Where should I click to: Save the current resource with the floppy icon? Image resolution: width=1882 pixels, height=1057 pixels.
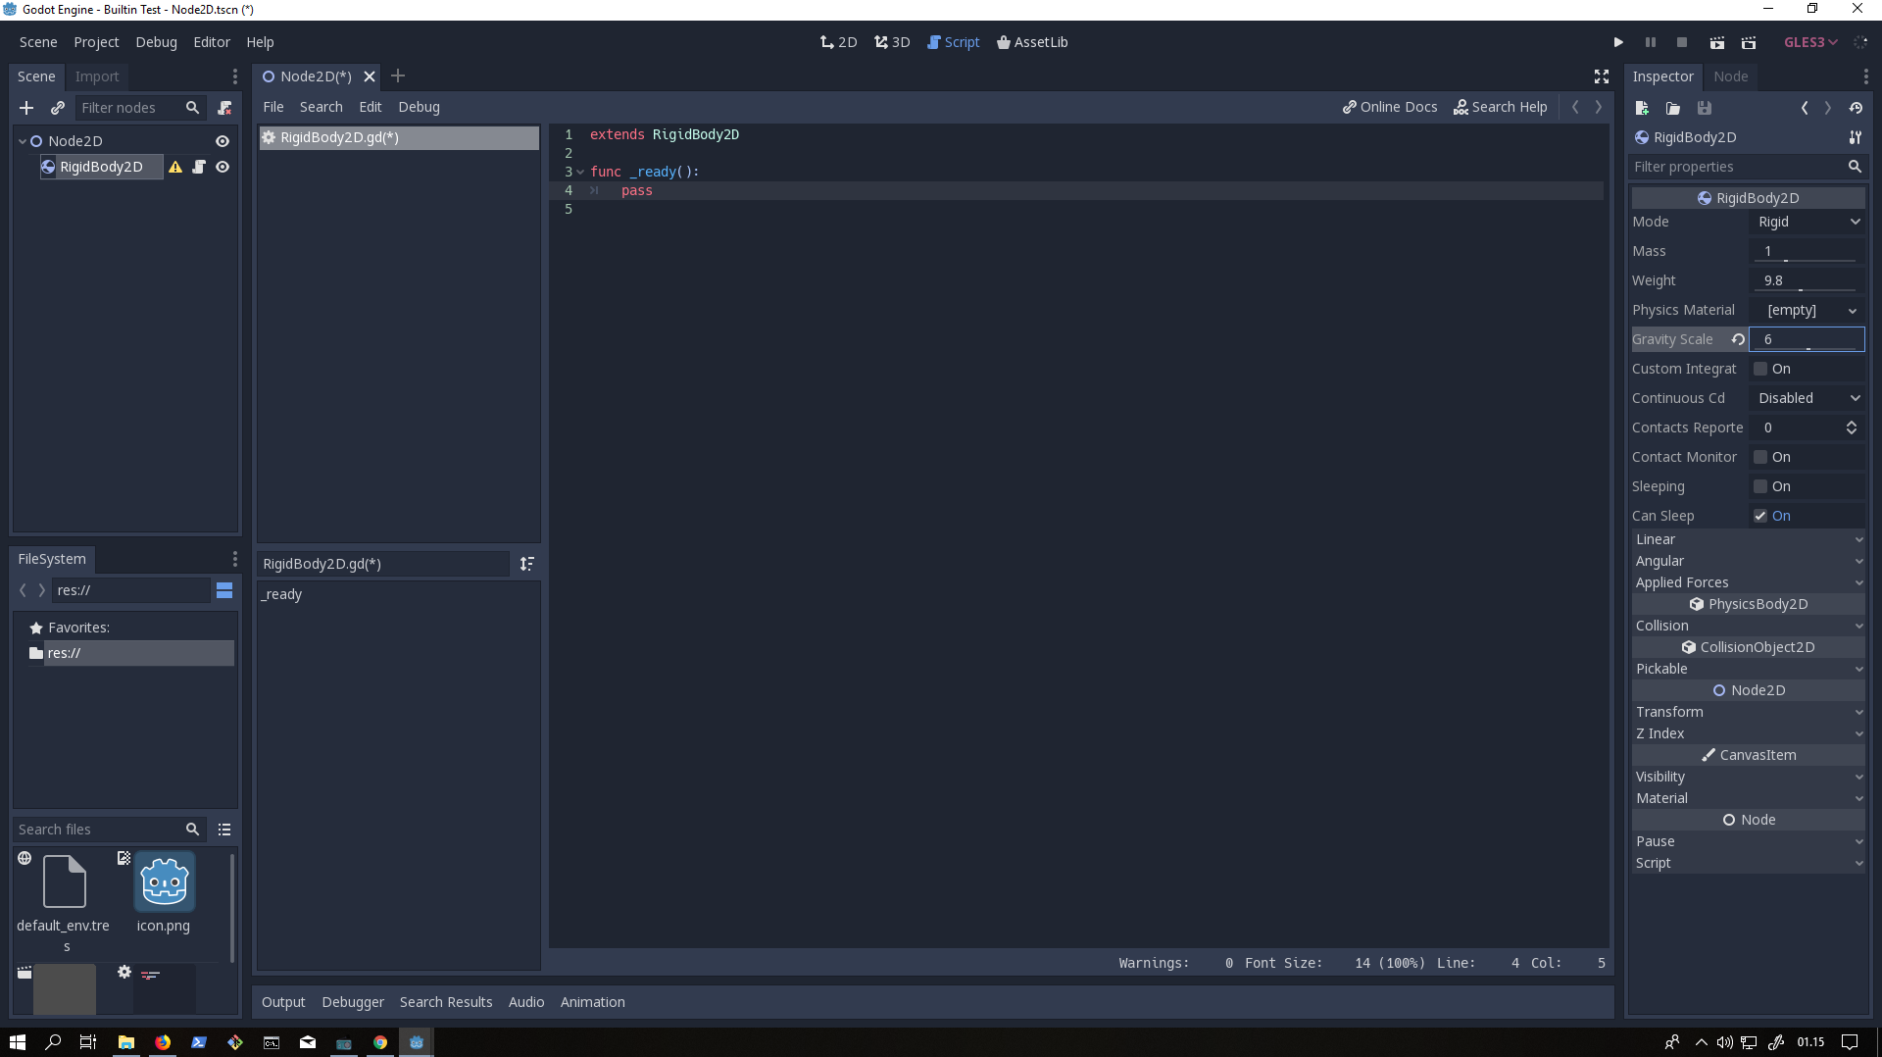pos(1704,108)
